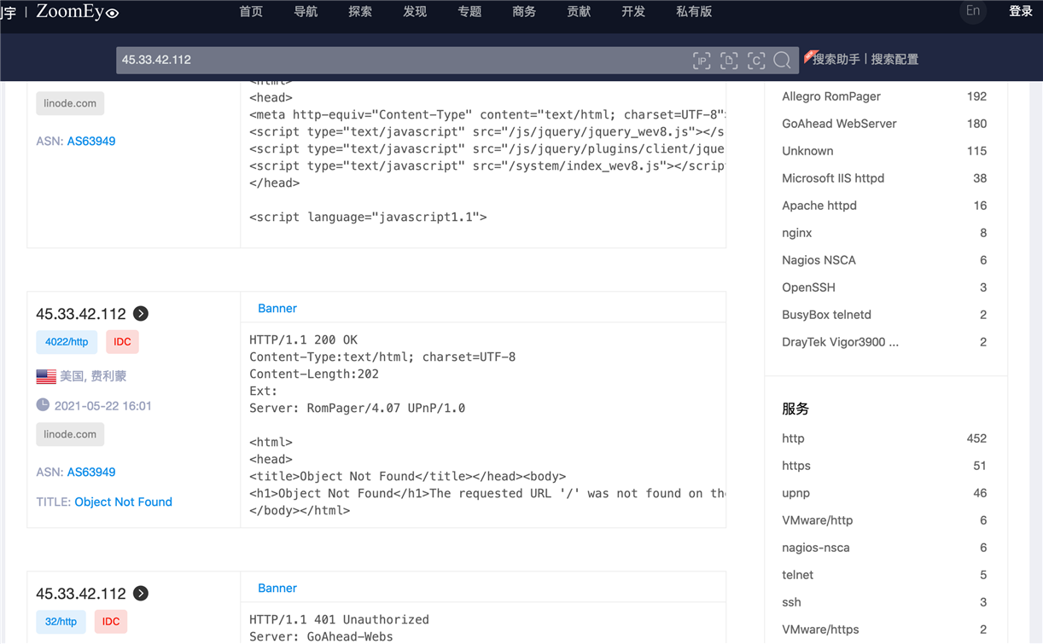Click the certificate search icon in search bar

pyautogui.click(x=756, y=60)
